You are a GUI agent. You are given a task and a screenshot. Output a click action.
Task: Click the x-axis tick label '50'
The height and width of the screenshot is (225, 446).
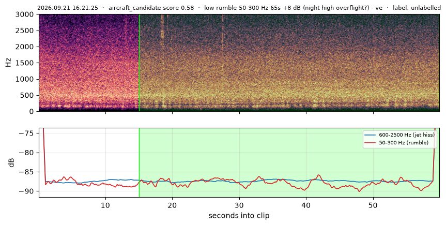click(x=373, y=205)
